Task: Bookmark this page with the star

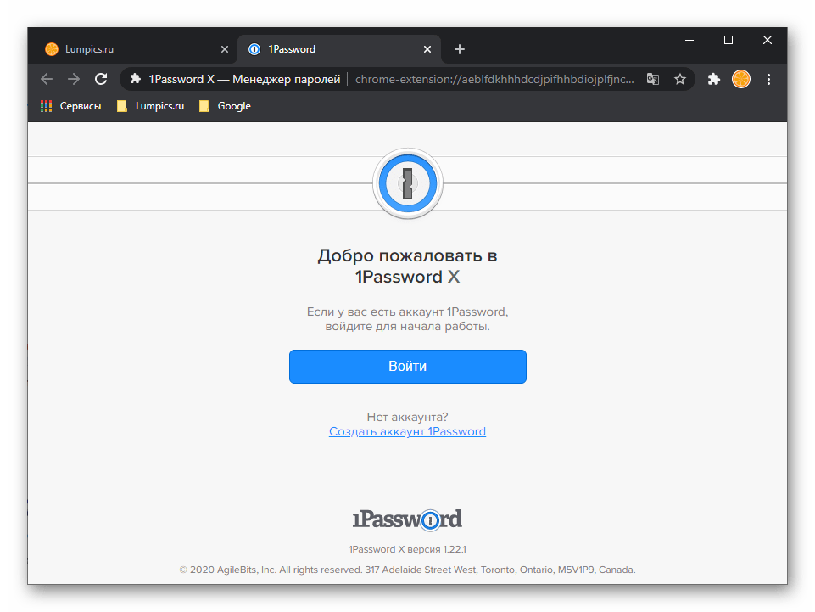Action: click(679, 79)
